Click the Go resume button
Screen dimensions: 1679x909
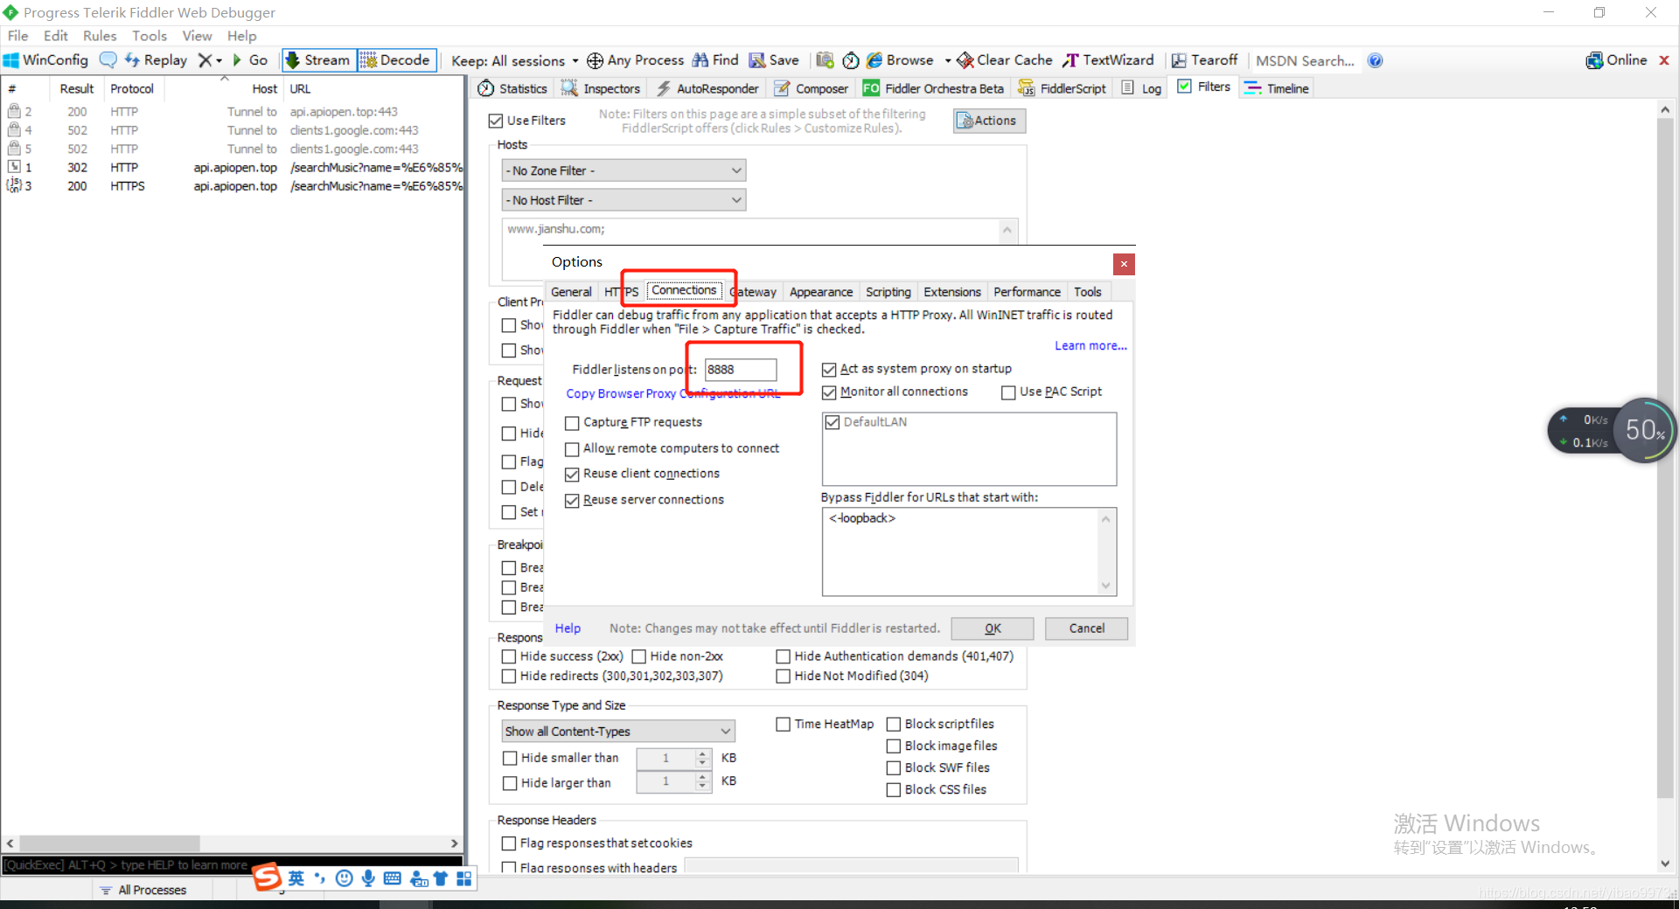pyautogui.click(x=250, y=60)
